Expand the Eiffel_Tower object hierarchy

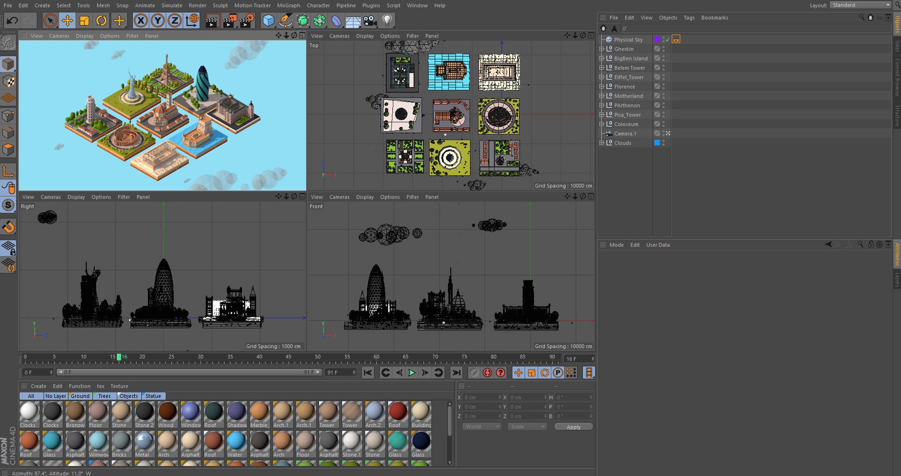pos(601,77)
